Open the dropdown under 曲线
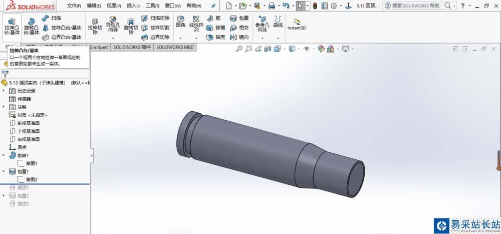 pos(278,38)
